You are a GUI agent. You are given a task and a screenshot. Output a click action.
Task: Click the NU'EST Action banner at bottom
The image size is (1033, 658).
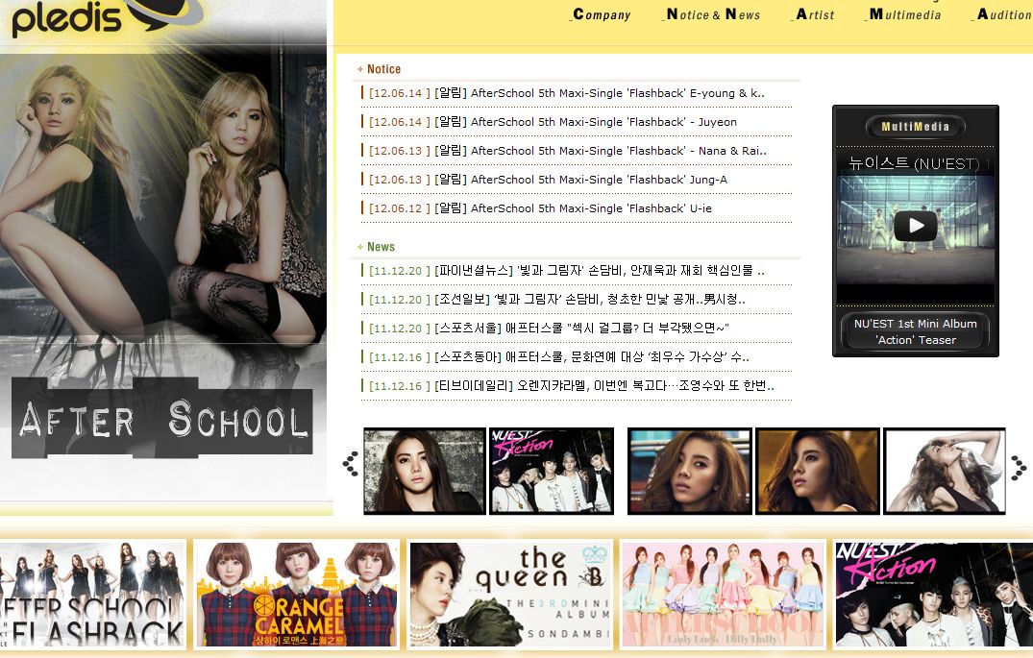[x=933, y=594]
